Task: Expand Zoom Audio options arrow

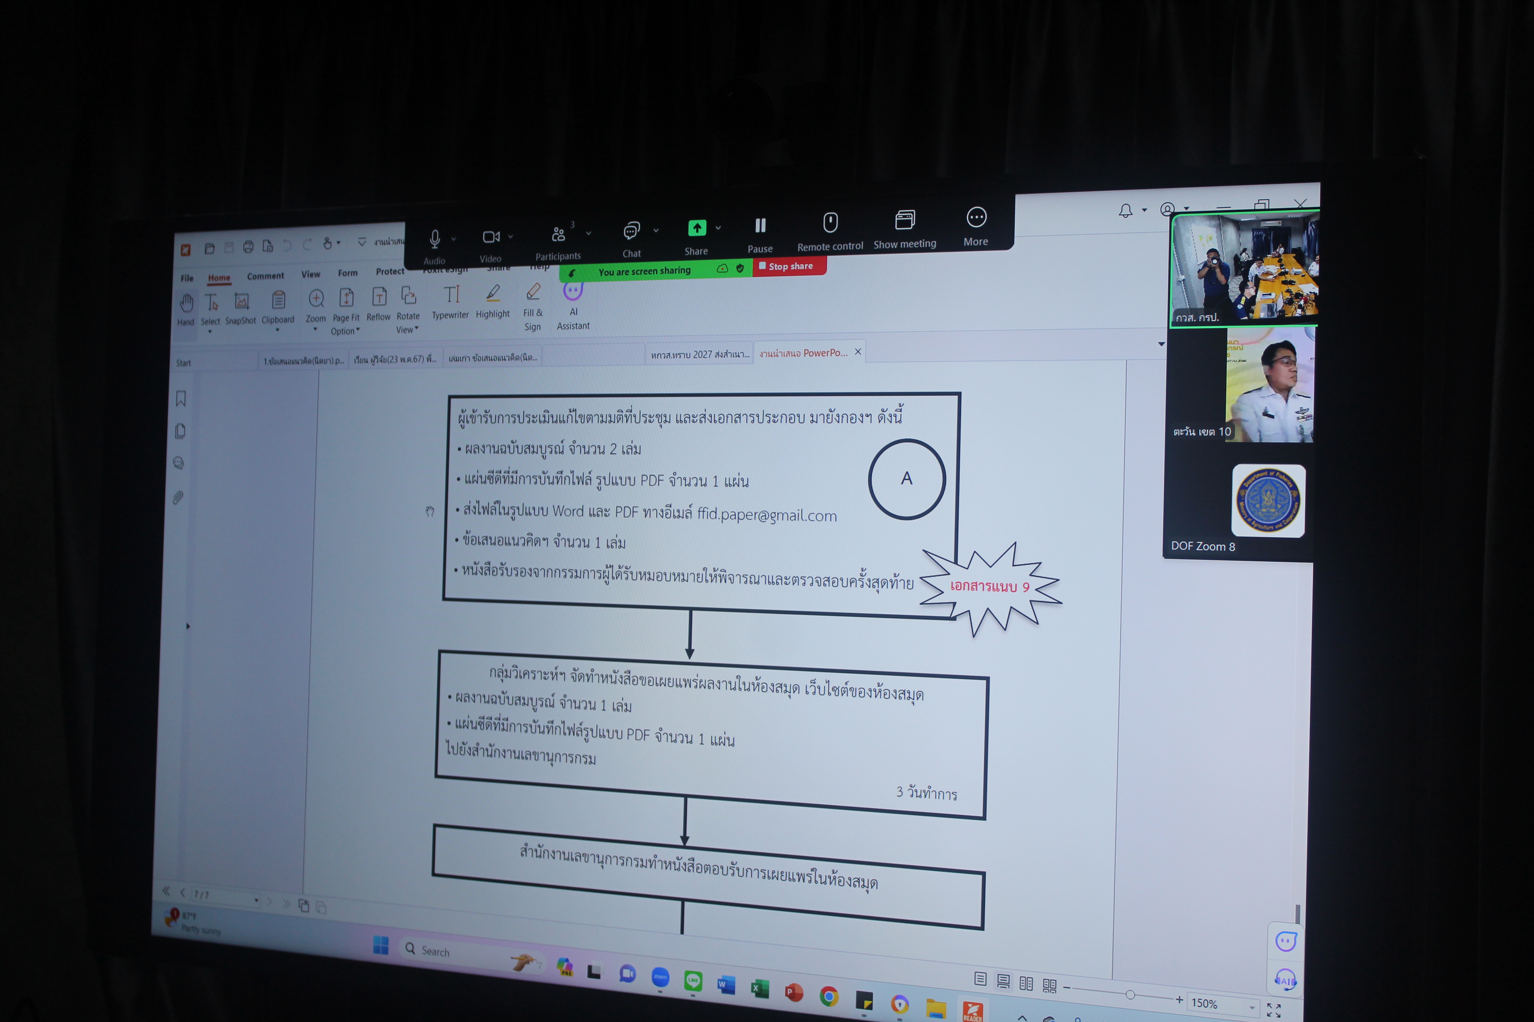Action: (453, 239)
